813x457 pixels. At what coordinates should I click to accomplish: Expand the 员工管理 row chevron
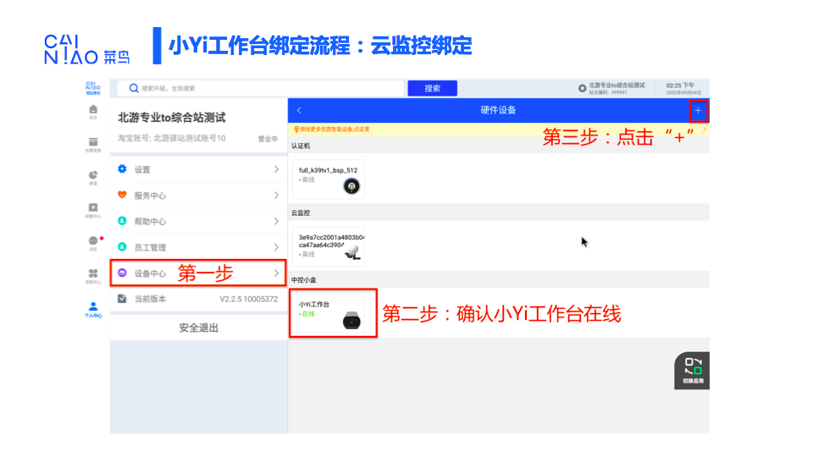point(276,247)
